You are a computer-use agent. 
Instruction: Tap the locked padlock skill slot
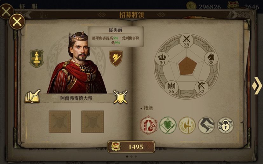[x=226, y=125]
